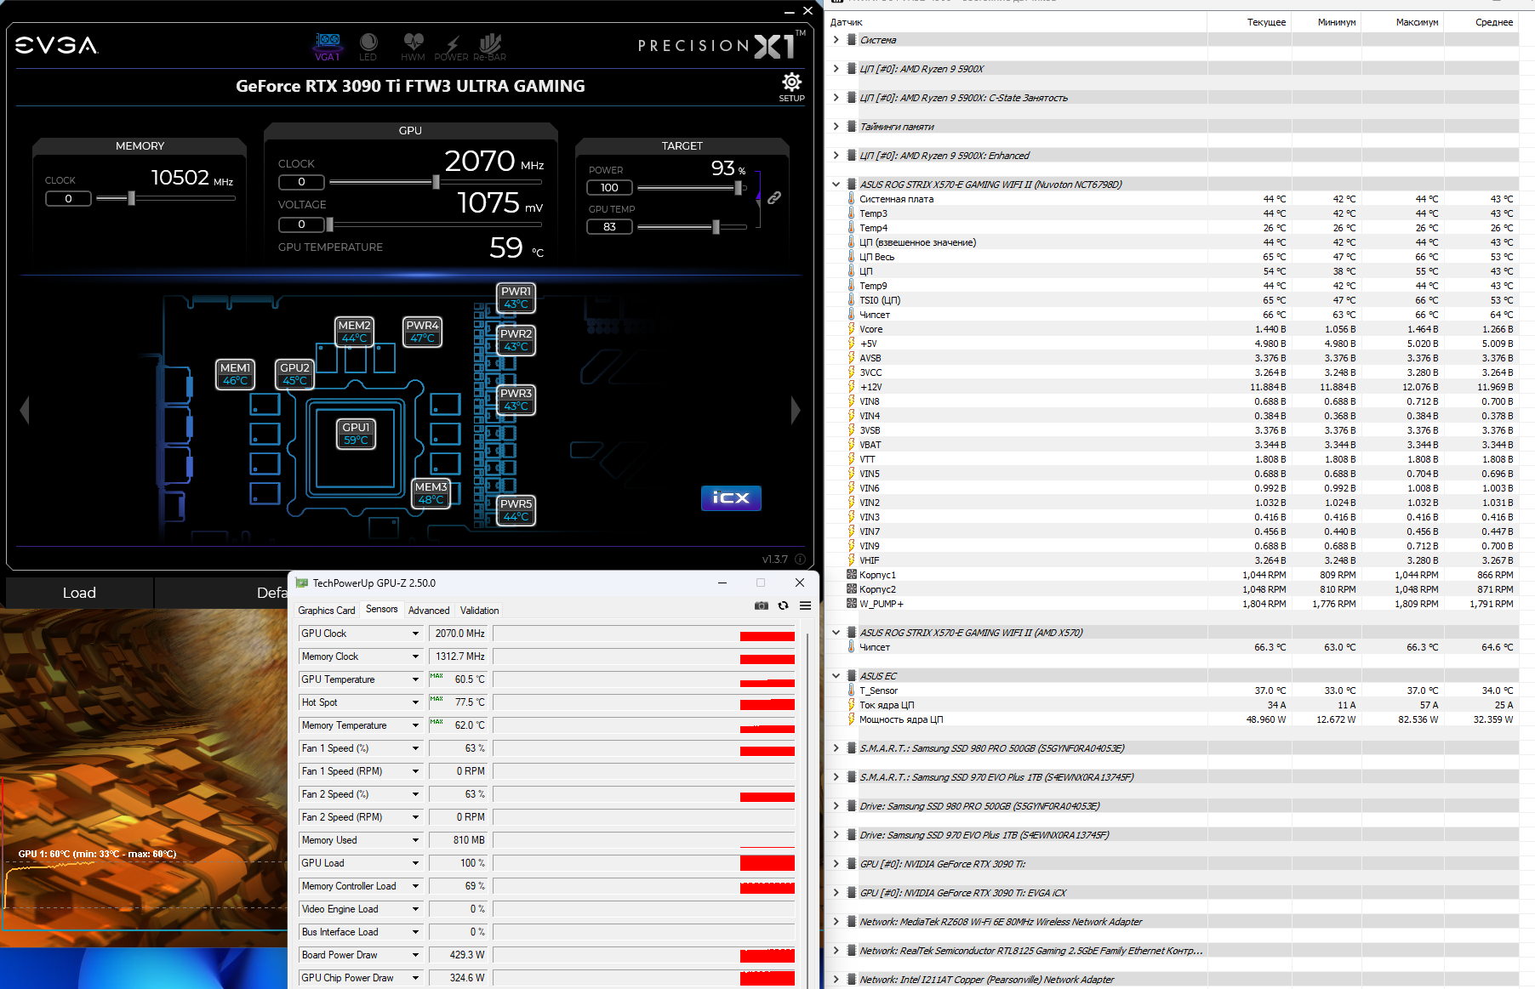This screenshot has width=1535, height=989.
Task: Click the Load button below Precision X1
Action: point(79,593)
